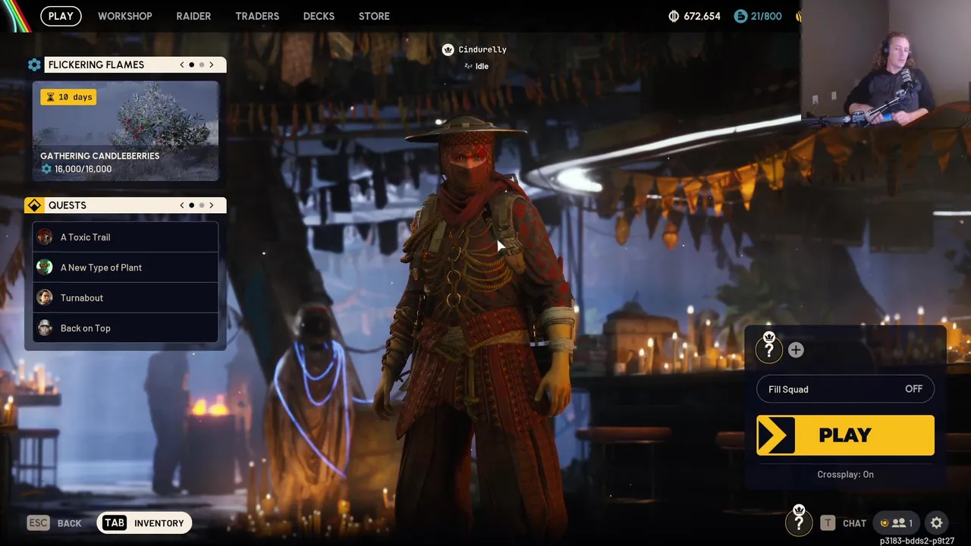
Task: Select second page dot in Quests header
Action: point(201,206)
